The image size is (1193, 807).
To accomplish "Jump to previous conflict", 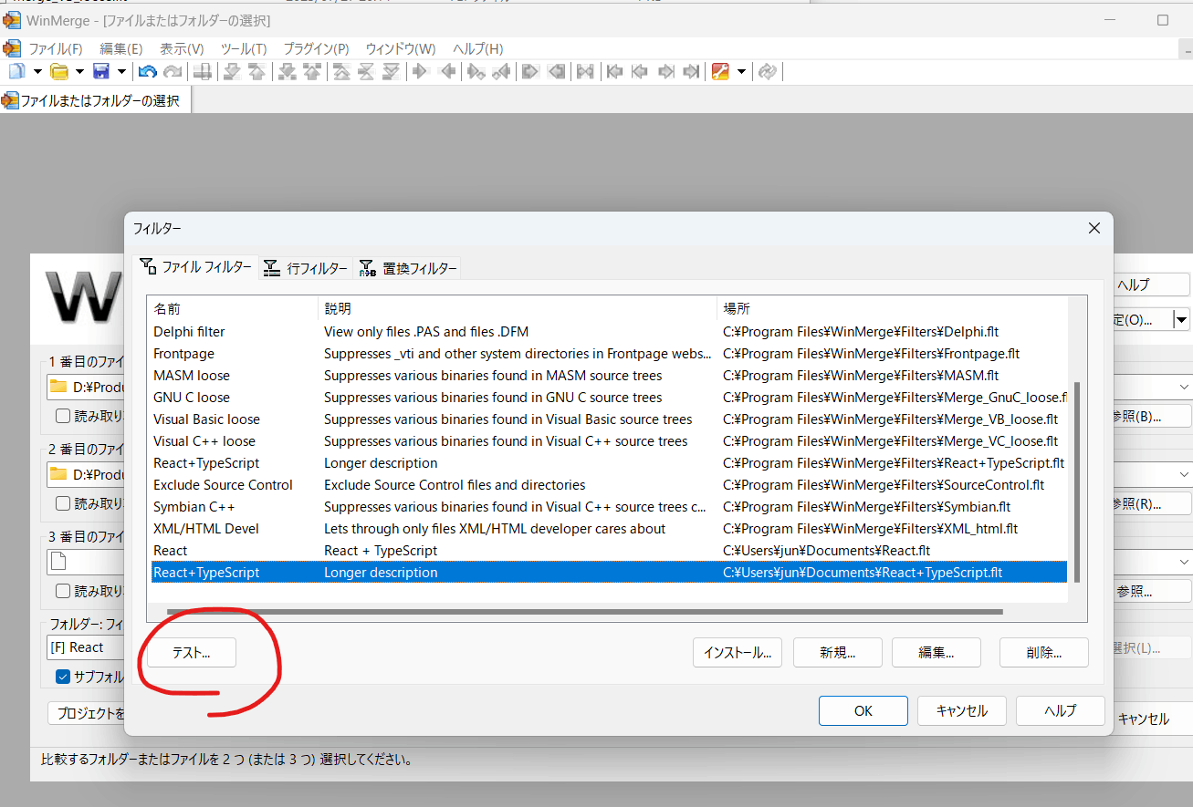I will pos(312,71).
